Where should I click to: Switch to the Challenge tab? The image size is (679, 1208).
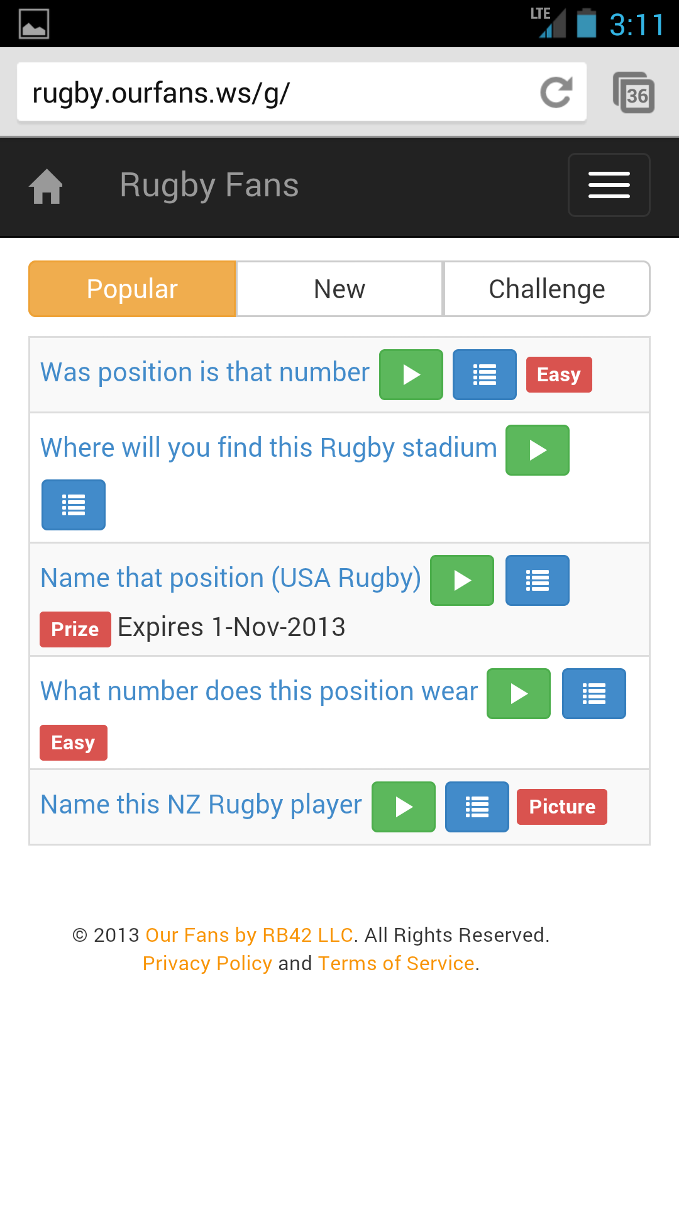(546, 288)
